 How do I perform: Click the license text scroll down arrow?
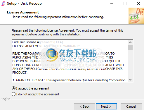coord(130,80)
